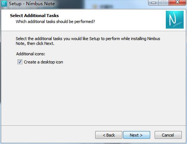Image resolution: width=187 pixels, height=144 pixels.
Task: Click the Nimbus Note title bar icon
Action: [4, 4]
